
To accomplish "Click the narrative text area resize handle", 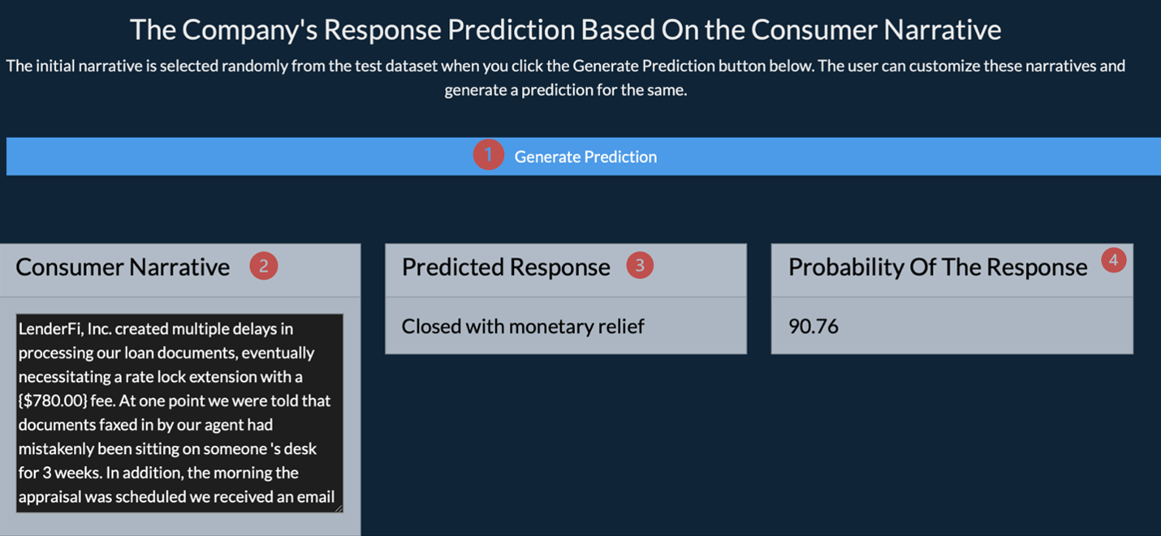I will tap(338, 508).
